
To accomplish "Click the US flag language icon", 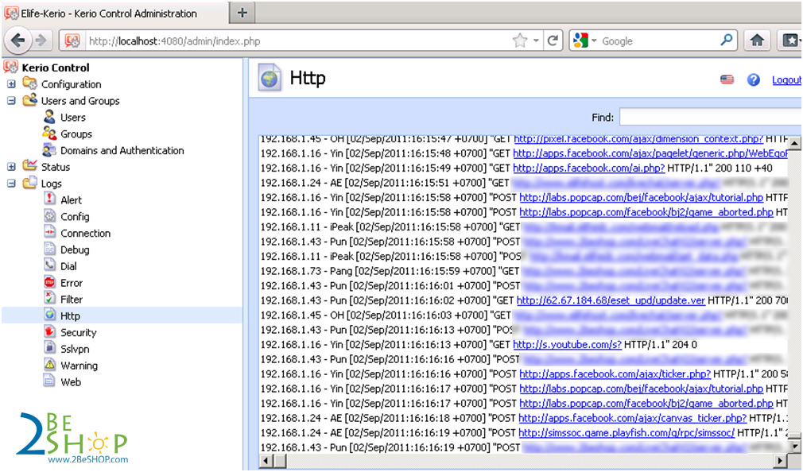I will tap(727, 79).
